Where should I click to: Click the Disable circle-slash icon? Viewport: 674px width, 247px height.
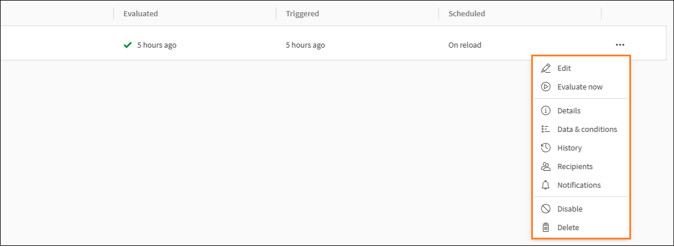pyautogui.click(x=546, y=209)
